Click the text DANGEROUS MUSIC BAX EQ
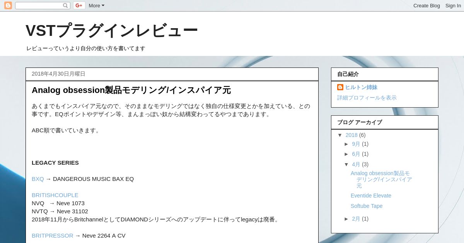The width and height of the screenshot is (464, 243). point(93,179)
